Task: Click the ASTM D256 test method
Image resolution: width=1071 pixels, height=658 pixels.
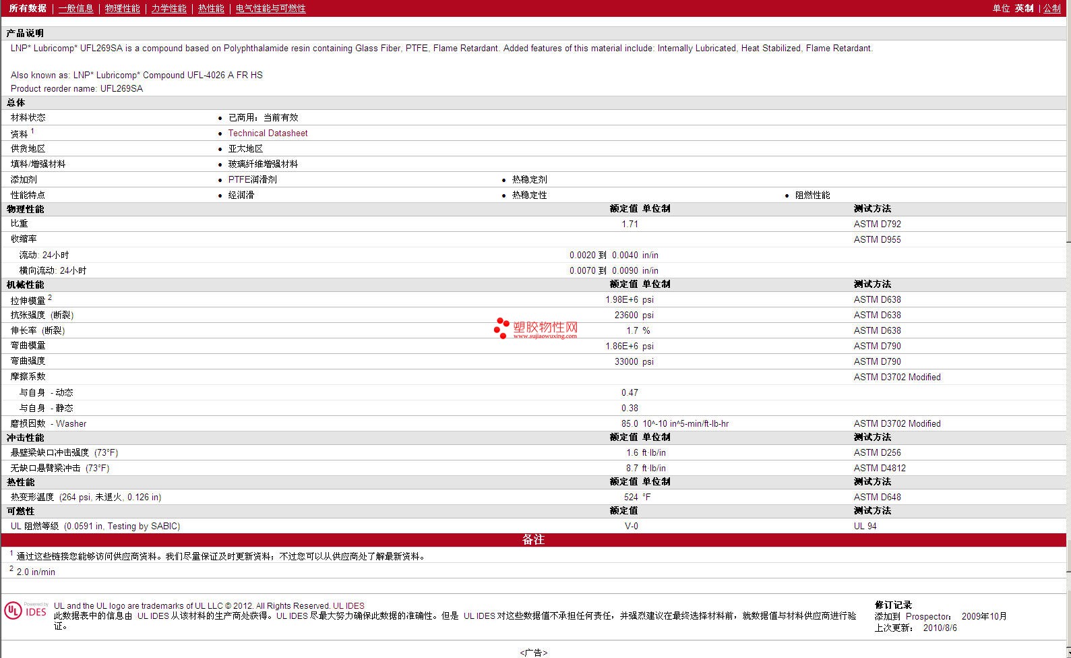Action: coord(877,452)
